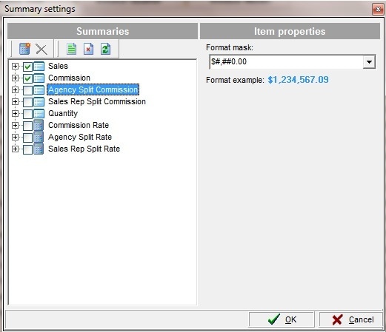
Task: Click the gray X delete summary icon
Action: point(41,49)
